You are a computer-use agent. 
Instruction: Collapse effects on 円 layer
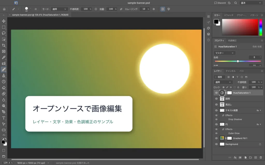[x=260, y=125]
